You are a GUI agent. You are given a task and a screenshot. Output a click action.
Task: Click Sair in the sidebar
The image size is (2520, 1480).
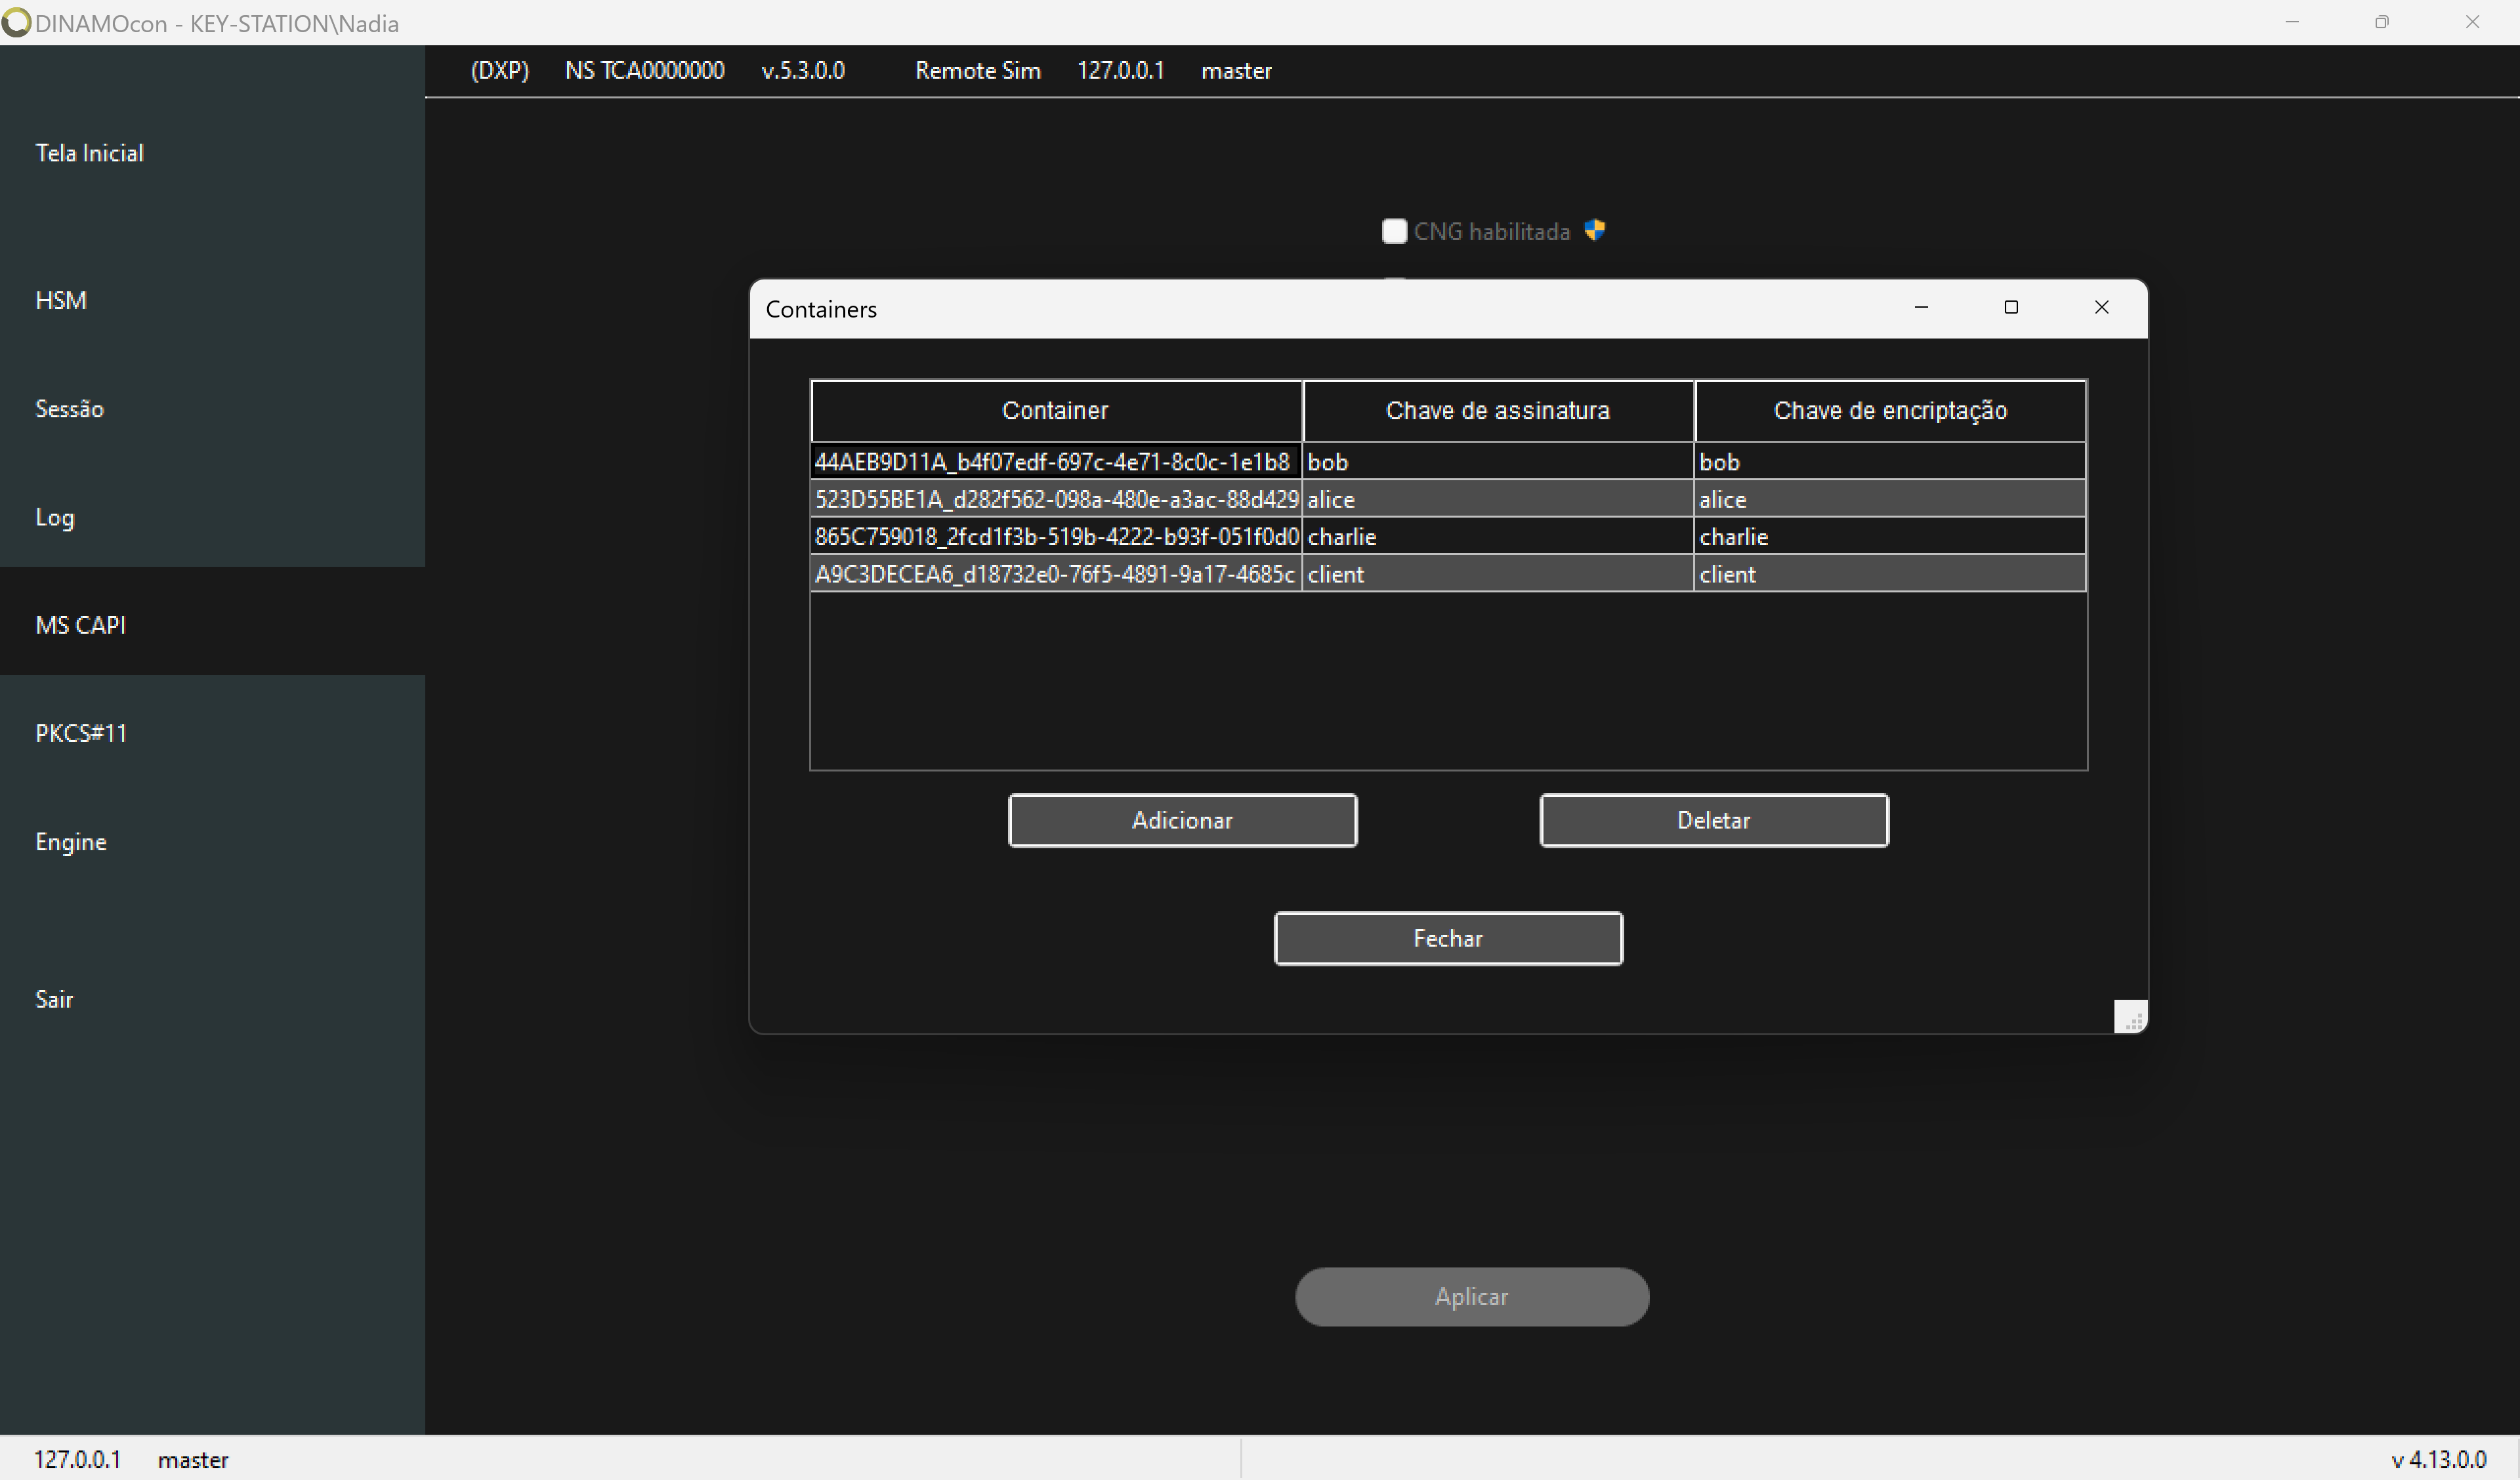[54, 999]
